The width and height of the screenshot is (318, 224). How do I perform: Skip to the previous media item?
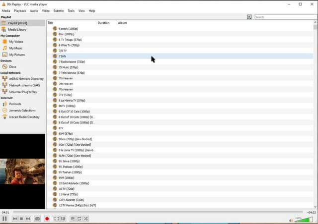tap(15, 219)
